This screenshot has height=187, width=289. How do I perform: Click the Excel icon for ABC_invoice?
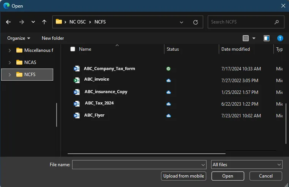[x=77, y=80]
